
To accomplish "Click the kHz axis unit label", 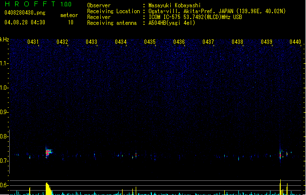I will 4,39.
